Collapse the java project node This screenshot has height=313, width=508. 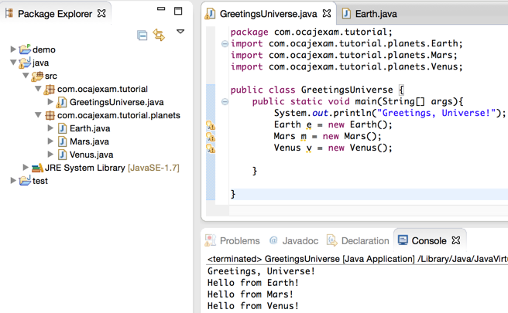click(13, 62)
